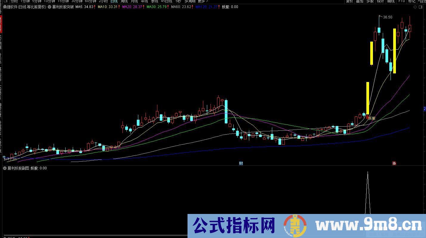Select the 1分钟 timeframe
Image resolution: width=426 pixels, height=238 pixels.
pyautogui.click(x=25, y=1)
